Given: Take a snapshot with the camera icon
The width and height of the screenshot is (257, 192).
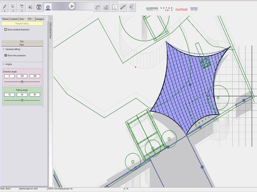Looking at the screenshot, I should point(106,7).
